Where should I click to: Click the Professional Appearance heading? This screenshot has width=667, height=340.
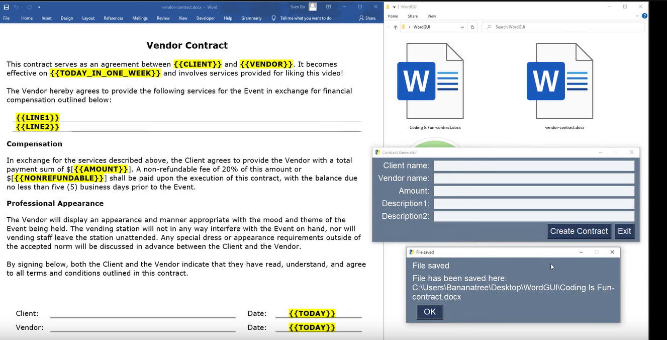[x=55, y=204]
